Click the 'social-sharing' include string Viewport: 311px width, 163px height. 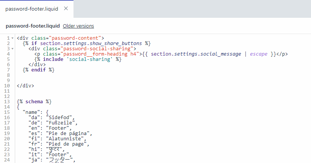pos(90,59)
